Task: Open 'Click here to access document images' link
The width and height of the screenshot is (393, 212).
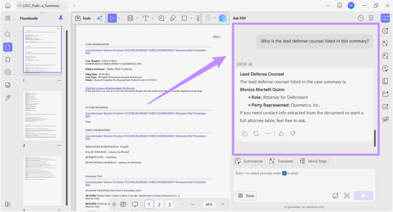Action: pos(110,88)
